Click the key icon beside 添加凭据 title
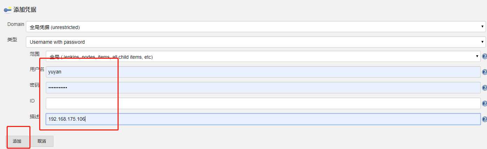Screen dimensions: 487x149 coord(8,10)
